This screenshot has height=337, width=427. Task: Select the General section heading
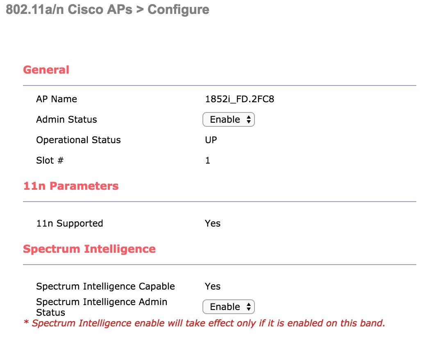click(x=46, y=70)
